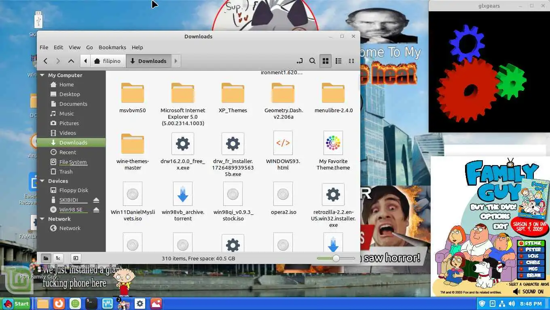
Task: Switch to icon view
Action: click(x=325, y=61)
